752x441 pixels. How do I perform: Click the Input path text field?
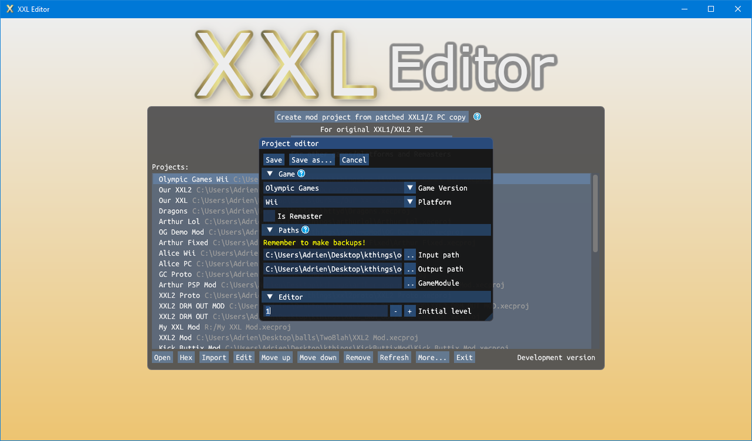(333, 255)
